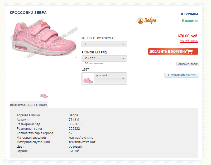
Task: Click the back arrow icon on Продолжить покупки
Action: (168, 75)
